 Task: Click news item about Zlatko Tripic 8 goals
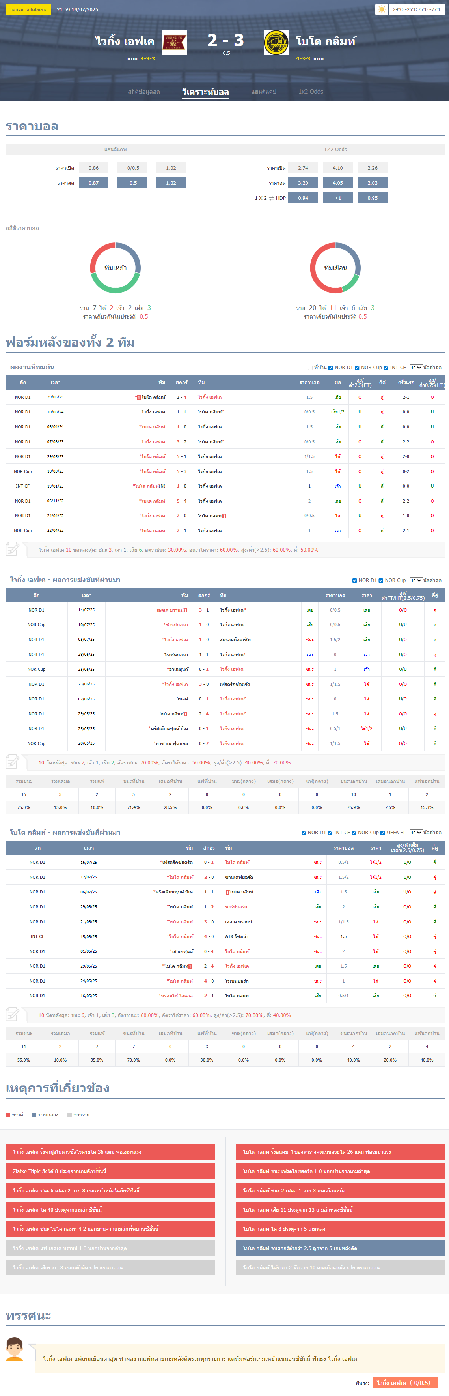tap(110, 1171)
